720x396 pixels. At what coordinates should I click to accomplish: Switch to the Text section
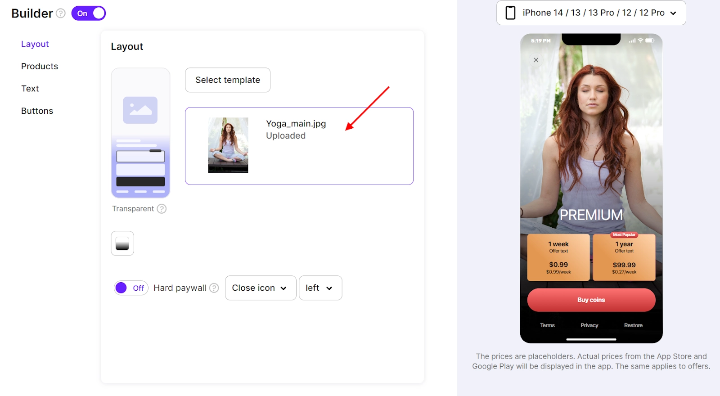30,89
